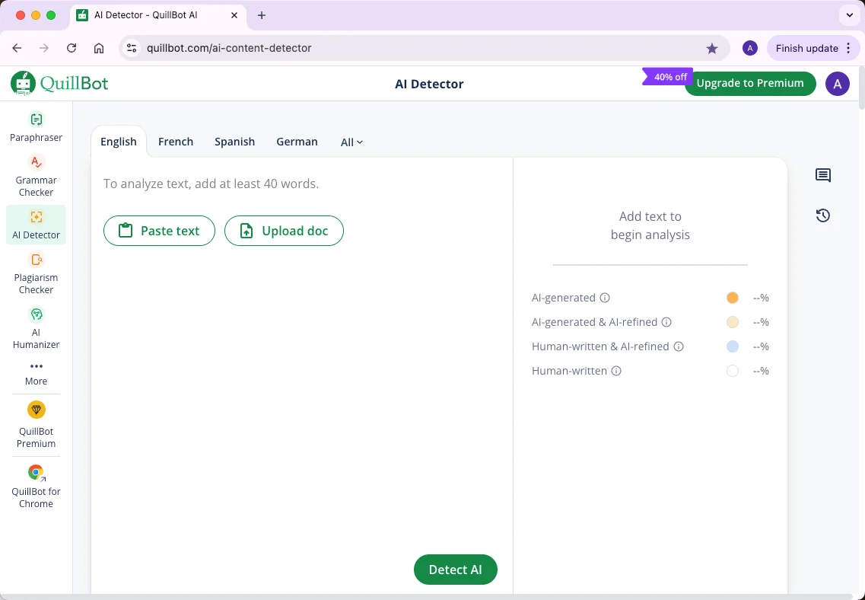Open Chrome profile avatar
Viewport: 865px width, 600px height.
tap(749, 48)
